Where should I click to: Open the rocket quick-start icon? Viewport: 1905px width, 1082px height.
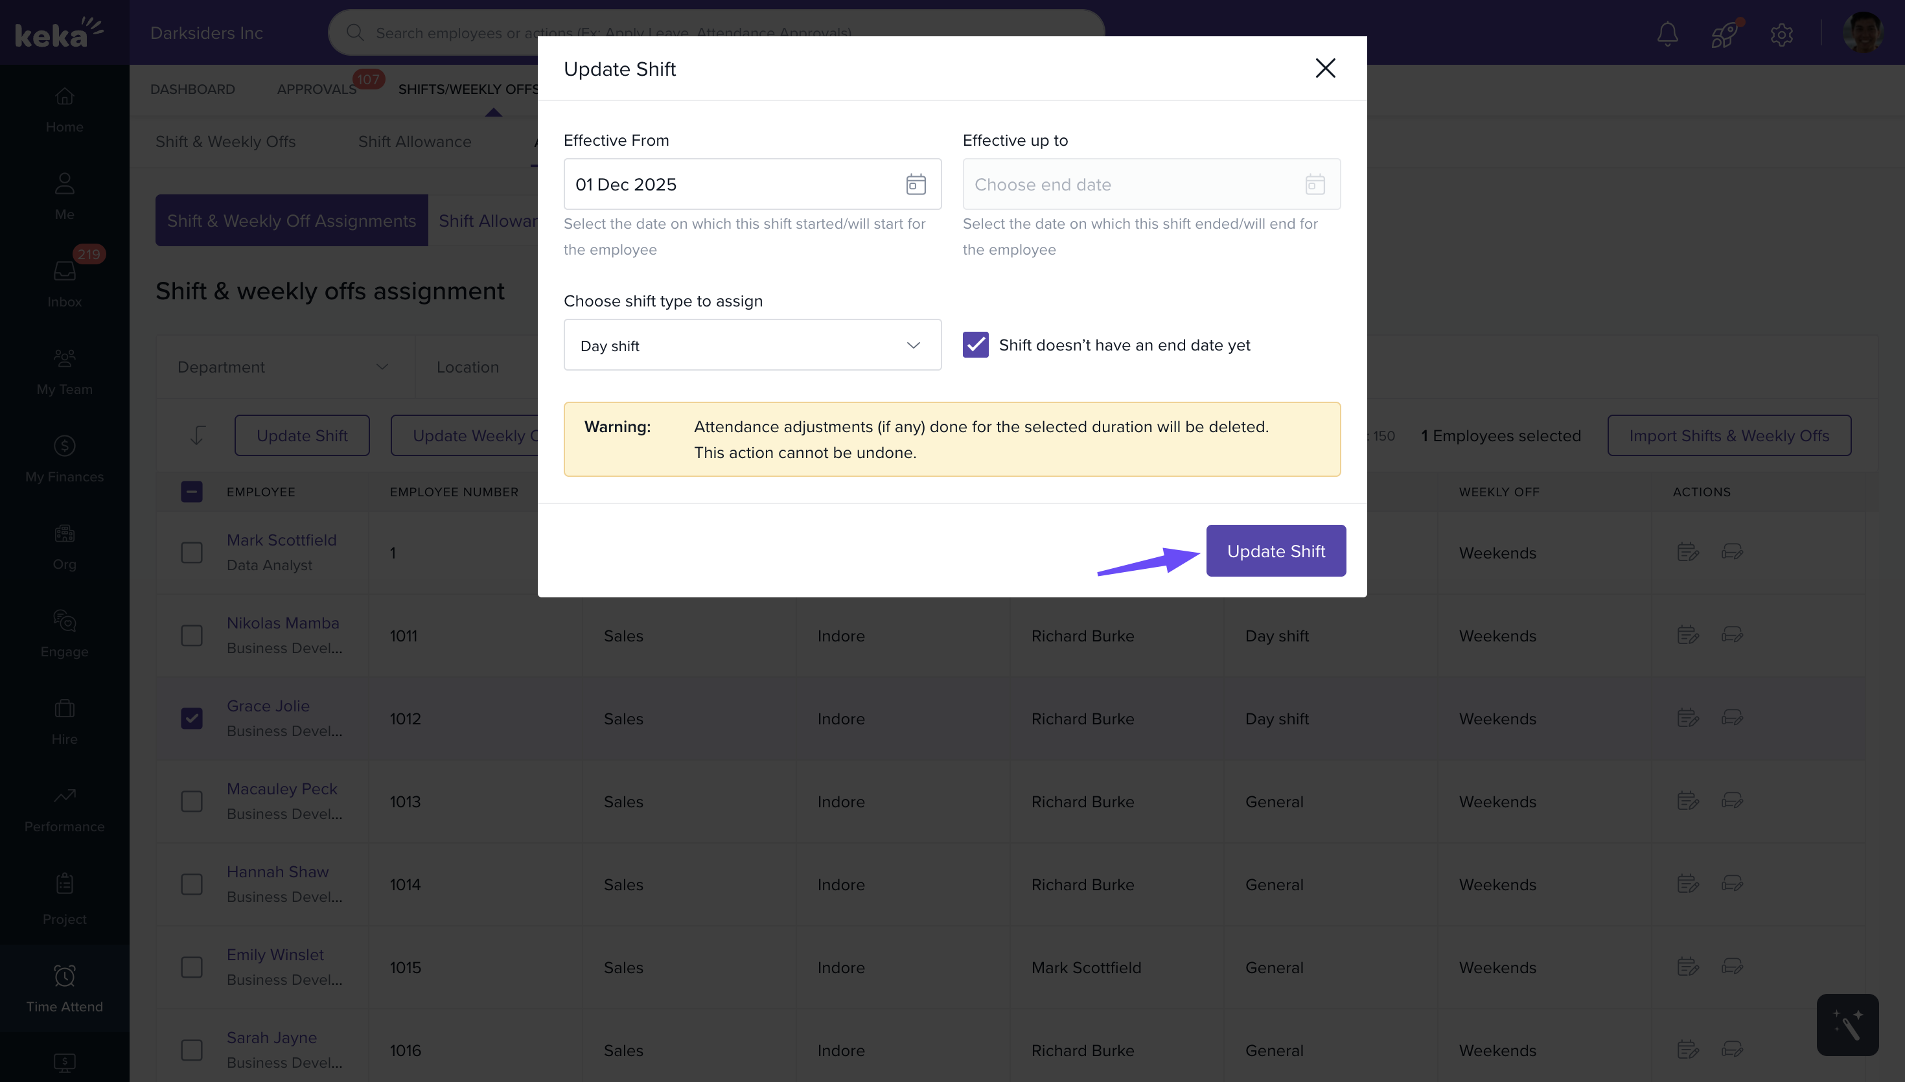(1724, 34)
